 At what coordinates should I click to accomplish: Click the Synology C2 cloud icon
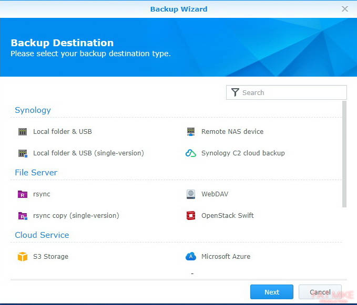pos(191,153)
